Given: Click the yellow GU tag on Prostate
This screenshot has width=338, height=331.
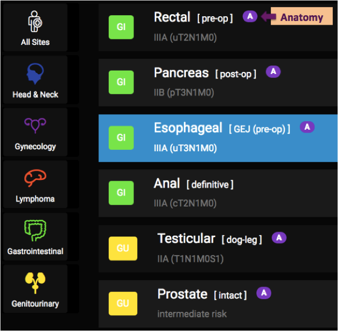Looking at the screenshot, I should (123, 303).
